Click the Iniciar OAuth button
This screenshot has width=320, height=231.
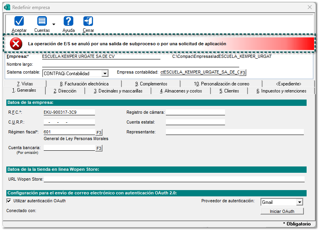[282, 211]
